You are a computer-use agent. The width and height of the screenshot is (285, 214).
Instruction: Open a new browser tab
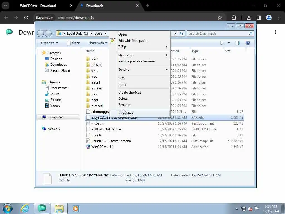click(x=148, y=6)
